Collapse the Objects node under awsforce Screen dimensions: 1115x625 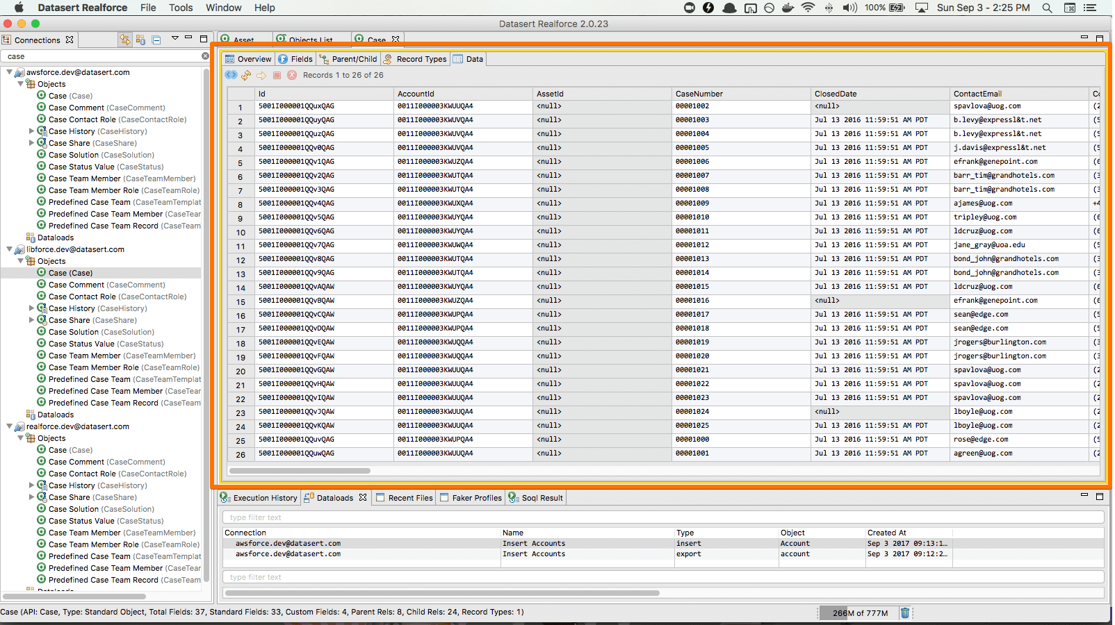[20, 84]
